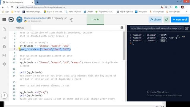Open the user avatar next to upendrakumarkum
The height and width of the screenshot is (107, 190).
[x=19, y=19]
